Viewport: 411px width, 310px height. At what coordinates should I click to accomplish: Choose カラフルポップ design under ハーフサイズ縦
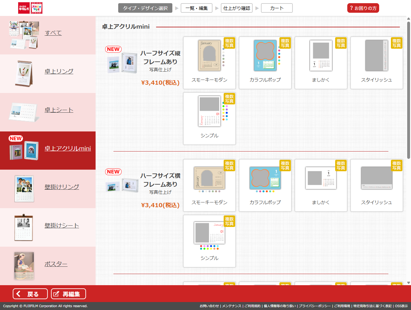coord(265,63)
